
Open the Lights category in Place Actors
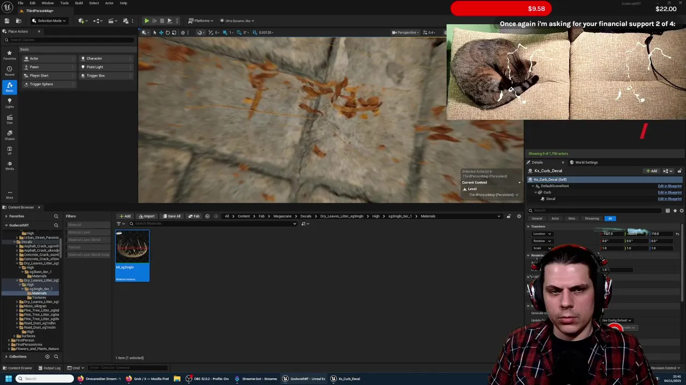[x=9, y=103]
